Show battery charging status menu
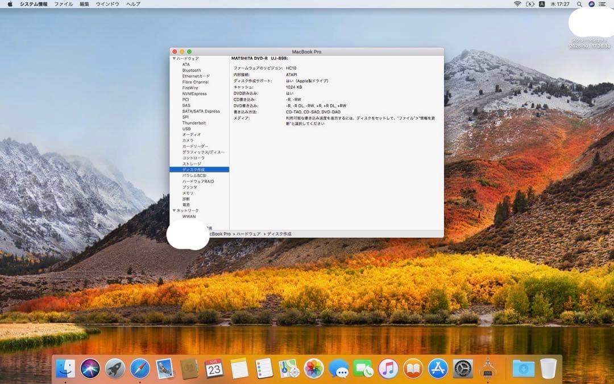 point(530,4)
